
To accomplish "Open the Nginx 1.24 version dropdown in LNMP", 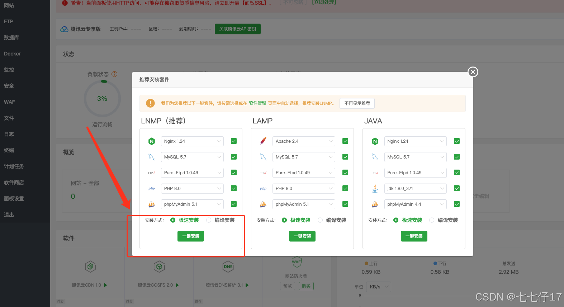I will [x=192, y=141].
